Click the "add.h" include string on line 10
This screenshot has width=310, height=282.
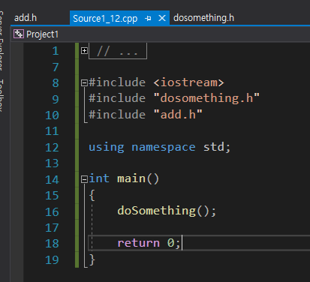(178, 115)
